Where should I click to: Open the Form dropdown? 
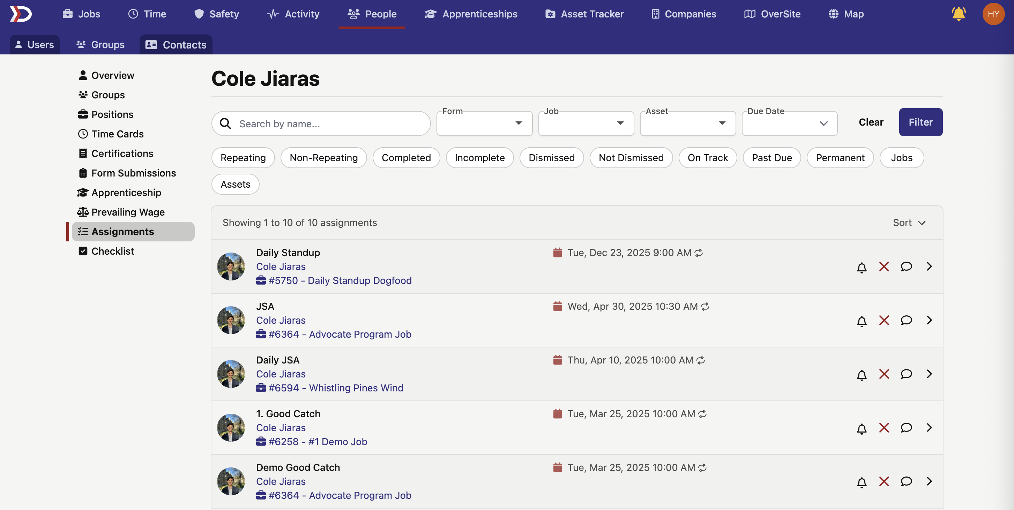pos(484,123)
